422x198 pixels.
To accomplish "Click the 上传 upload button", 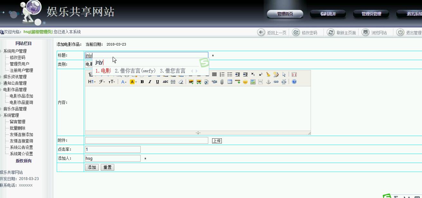I will click(217, 141).
